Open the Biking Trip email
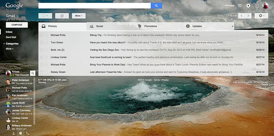The width and height of the screenshot is (274, 136). 153,35
